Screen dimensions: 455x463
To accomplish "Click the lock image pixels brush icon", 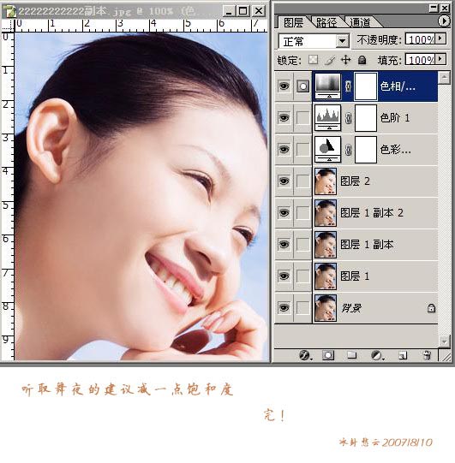I will click(x=329, y=60).
